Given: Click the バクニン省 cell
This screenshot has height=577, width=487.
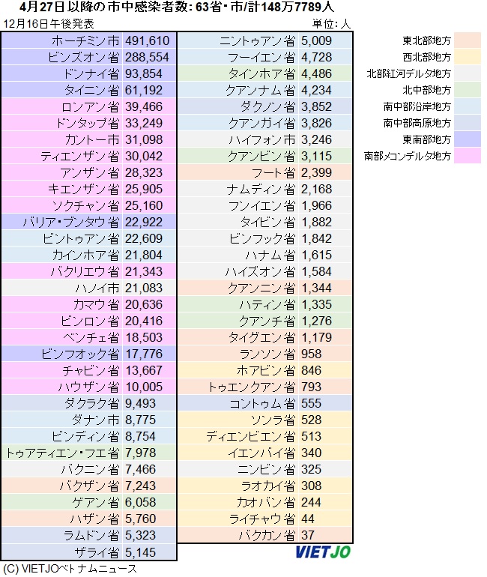Looking at the screenshot, I should click(x=89, y=470).
